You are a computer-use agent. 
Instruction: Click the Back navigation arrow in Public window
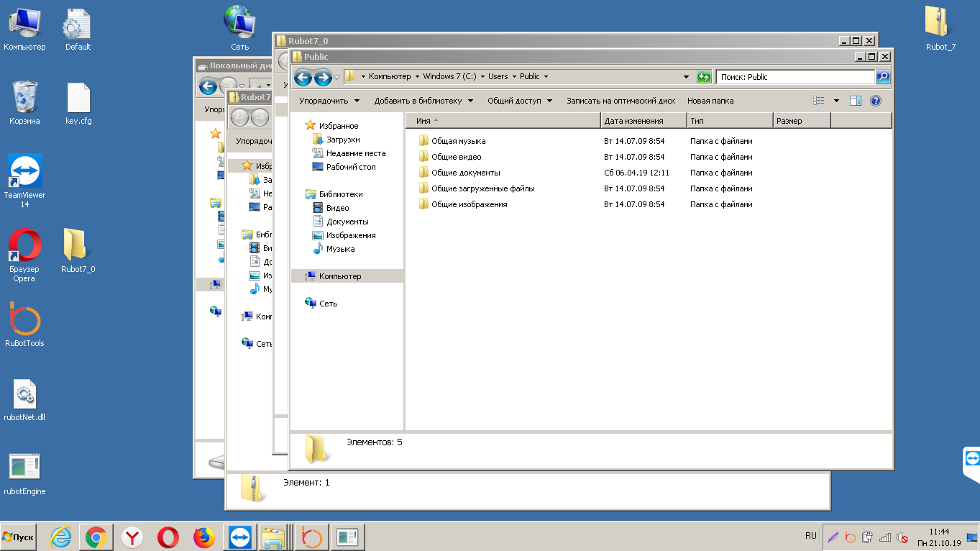click(x=303, y=77)
